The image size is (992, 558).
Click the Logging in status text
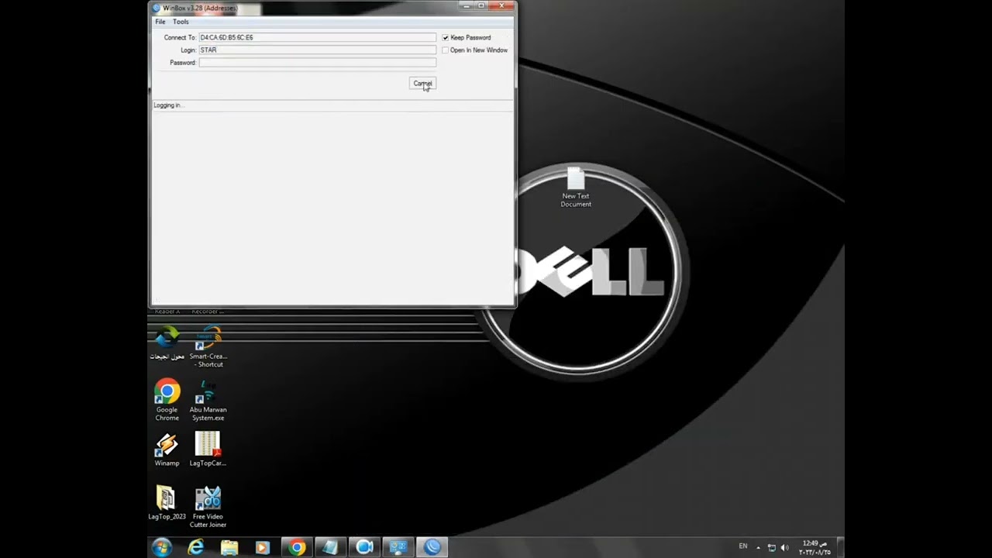(167, 105)
